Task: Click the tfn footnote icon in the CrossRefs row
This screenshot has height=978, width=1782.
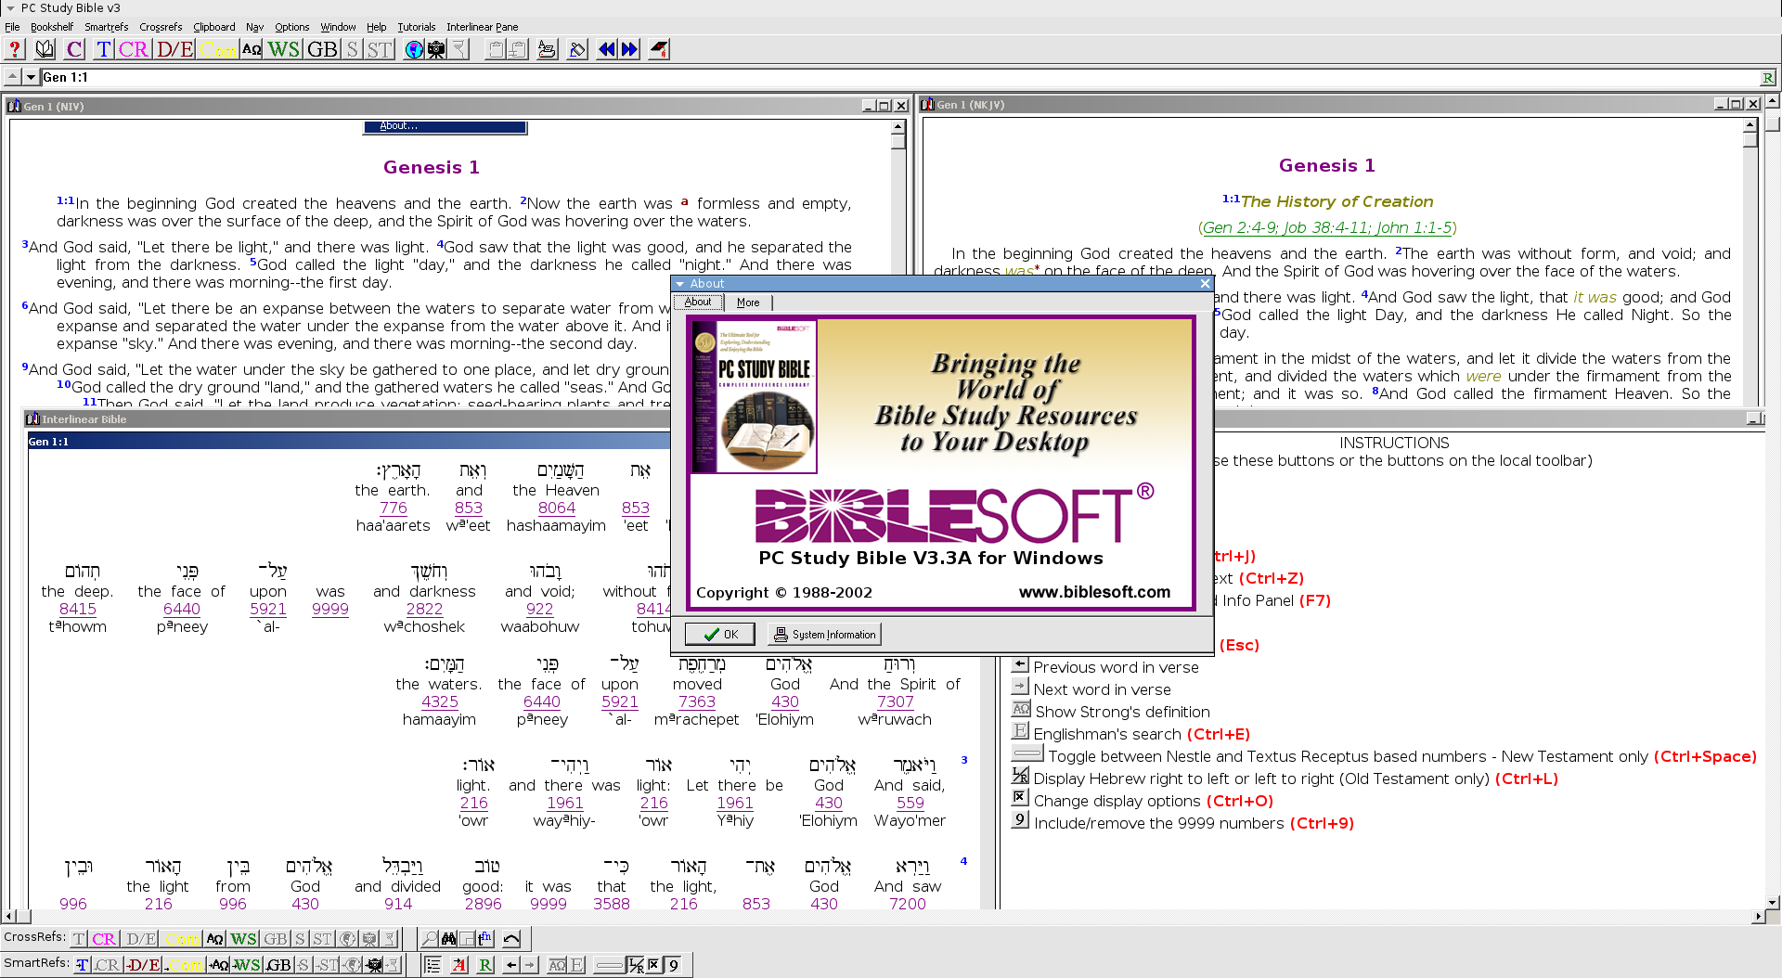Action: [484, 938]
